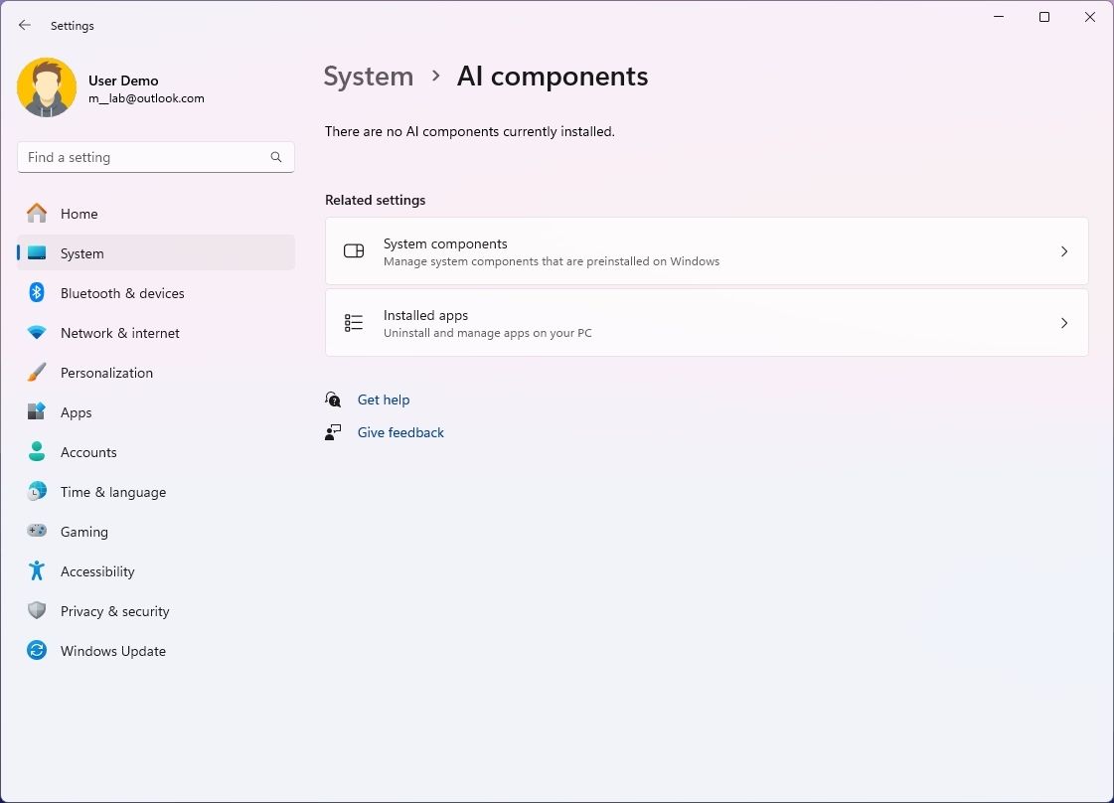Open Accessibility settings icon

tap(36, 570)
